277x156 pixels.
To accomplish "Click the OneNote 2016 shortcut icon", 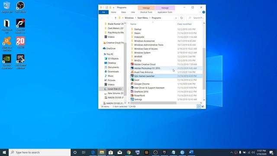I will click(x=132, y=91).
